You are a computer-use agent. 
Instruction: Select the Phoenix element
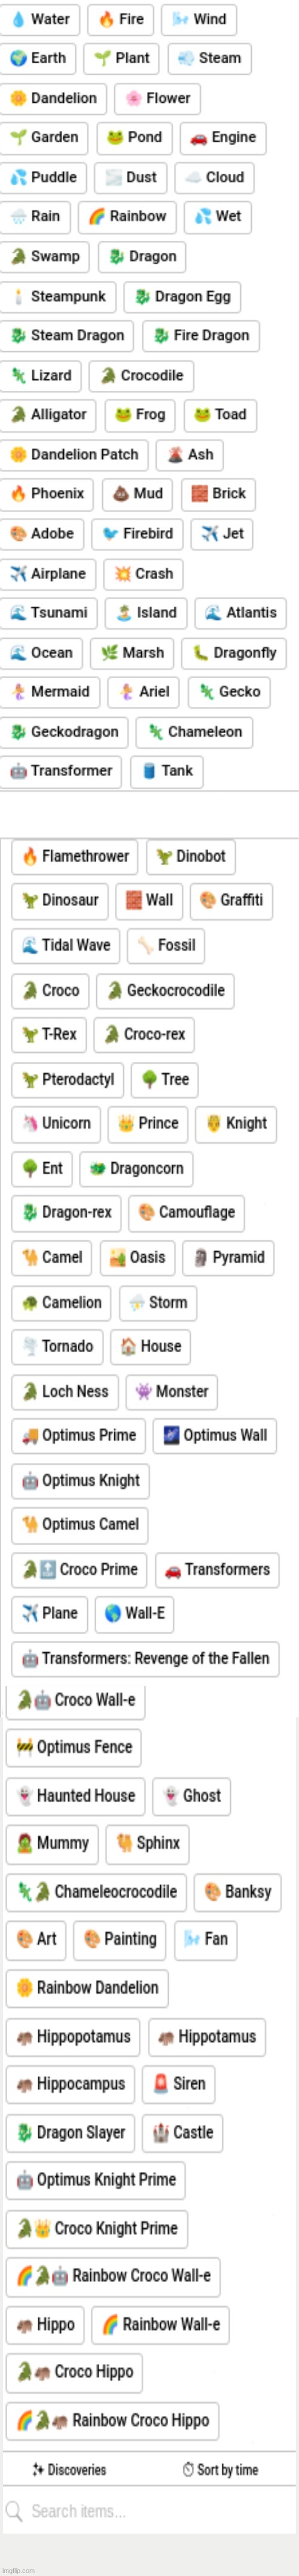click(48, 494)
